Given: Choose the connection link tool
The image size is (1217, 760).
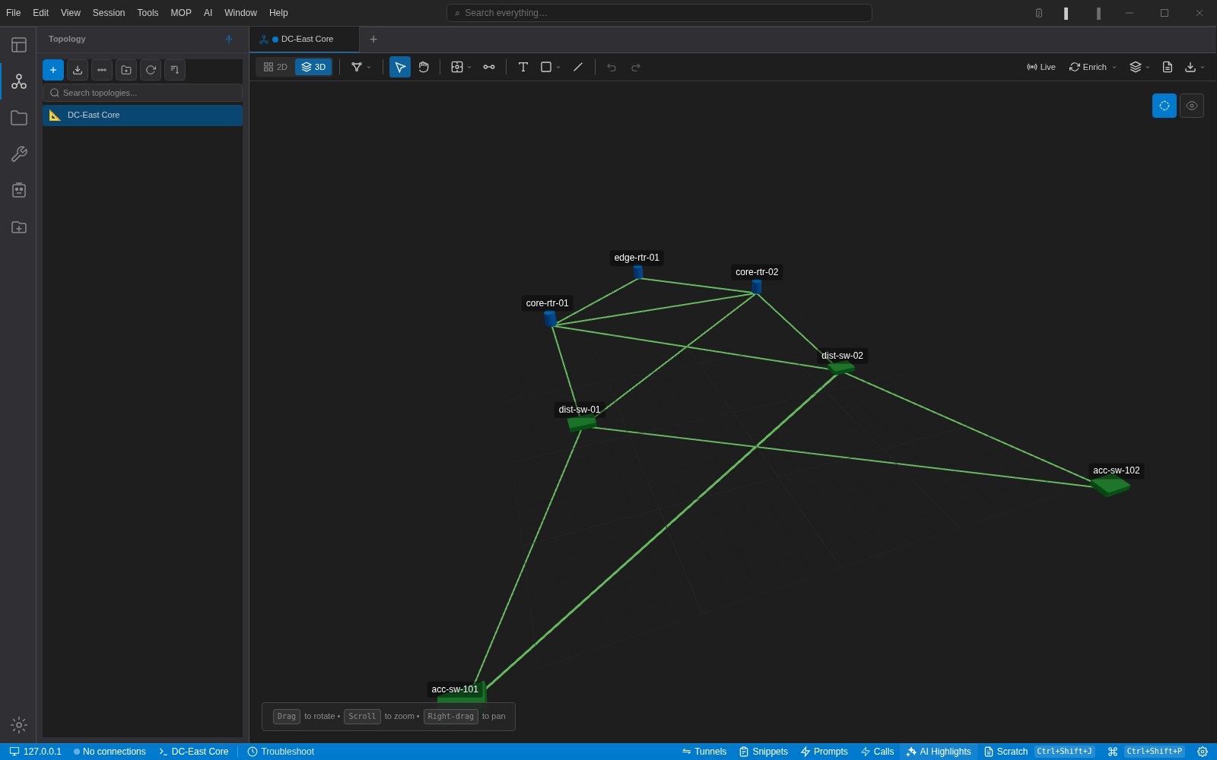Looking at the screenshot, I should click(489, 67).
